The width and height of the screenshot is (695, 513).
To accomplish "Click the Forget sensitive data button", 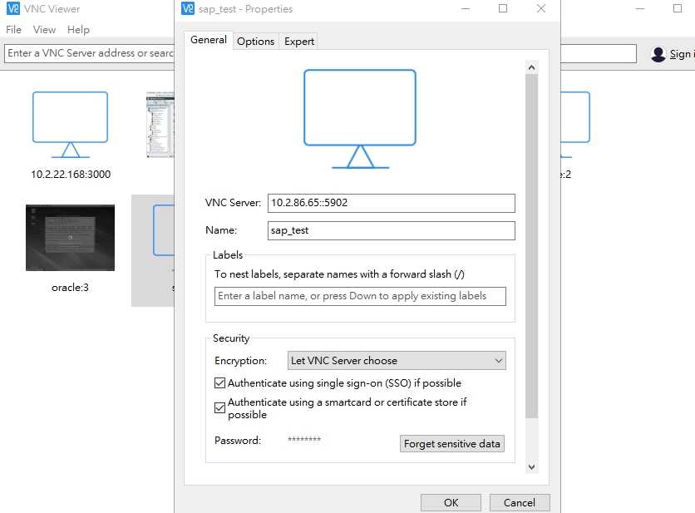I will 451,443.
